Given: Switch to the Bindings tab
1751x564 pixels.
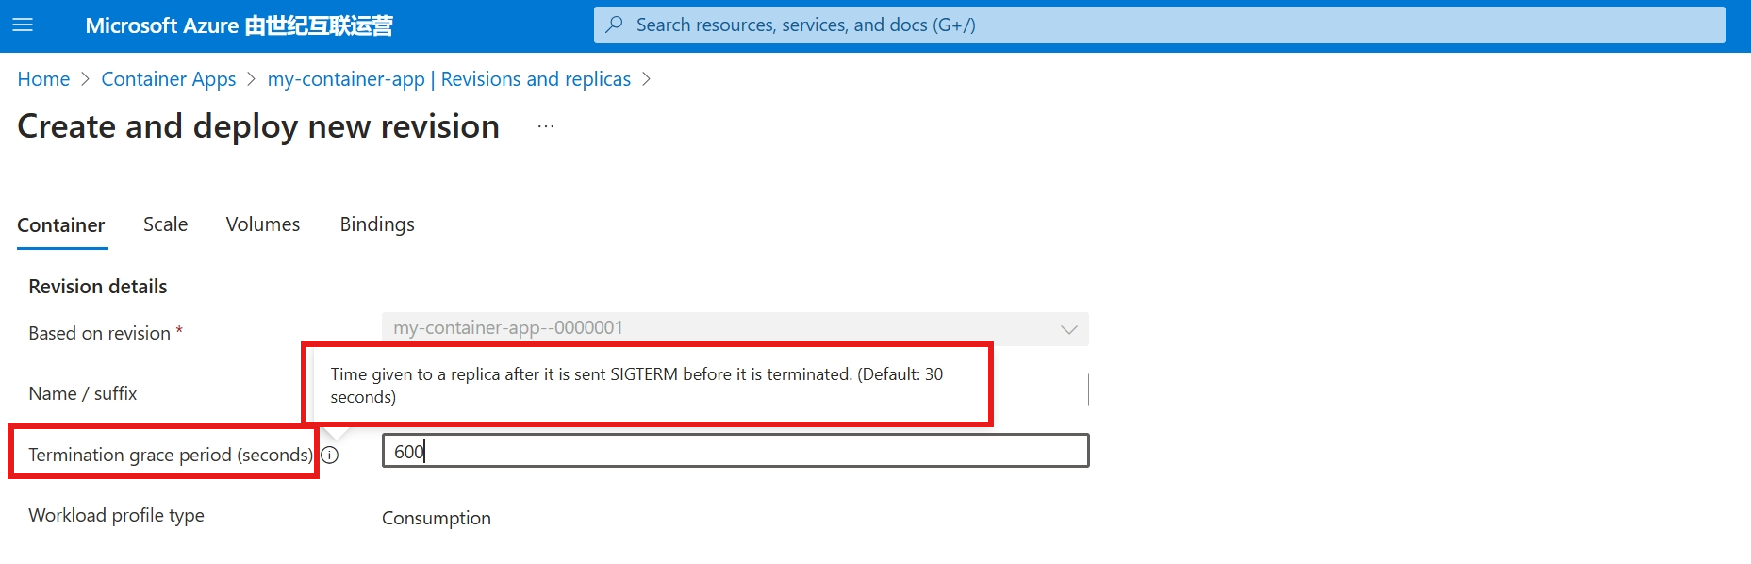Looking at the screenshot, I should (377, 224).
